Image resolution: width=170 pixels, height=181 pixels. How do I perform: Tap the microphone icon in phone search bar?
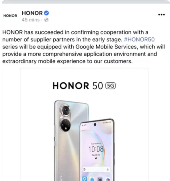click(x=108, y=169)
